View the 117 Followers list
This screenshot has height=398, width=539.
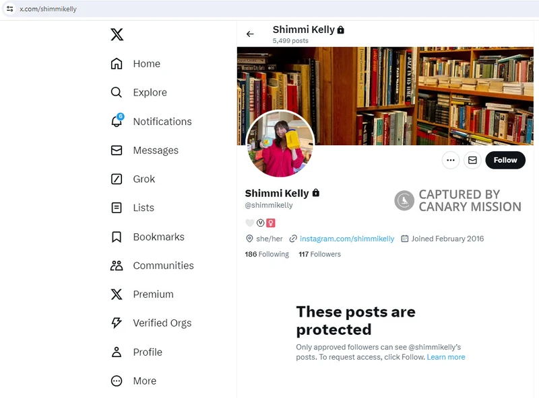319,254
